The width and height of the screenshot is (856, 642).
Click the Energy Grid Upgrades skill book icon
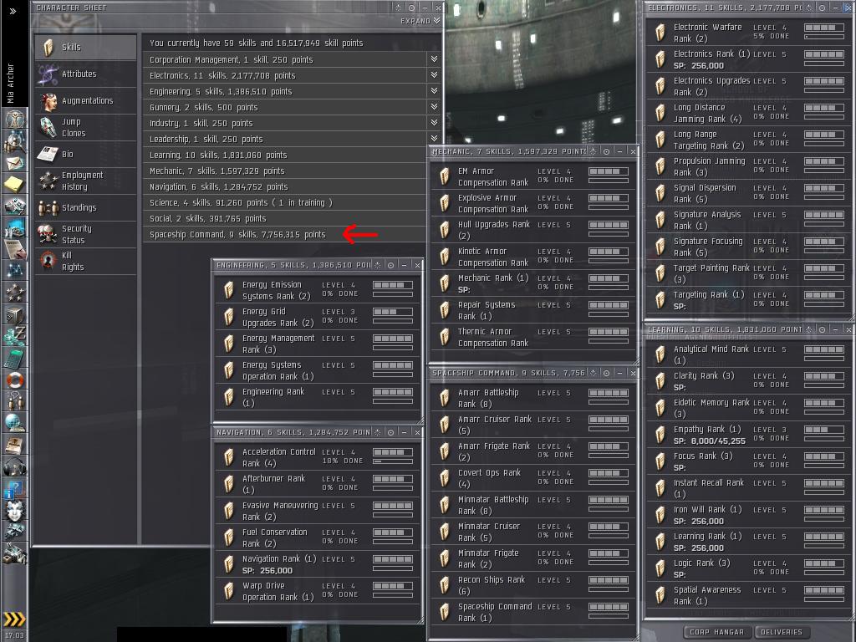(229, 317)
